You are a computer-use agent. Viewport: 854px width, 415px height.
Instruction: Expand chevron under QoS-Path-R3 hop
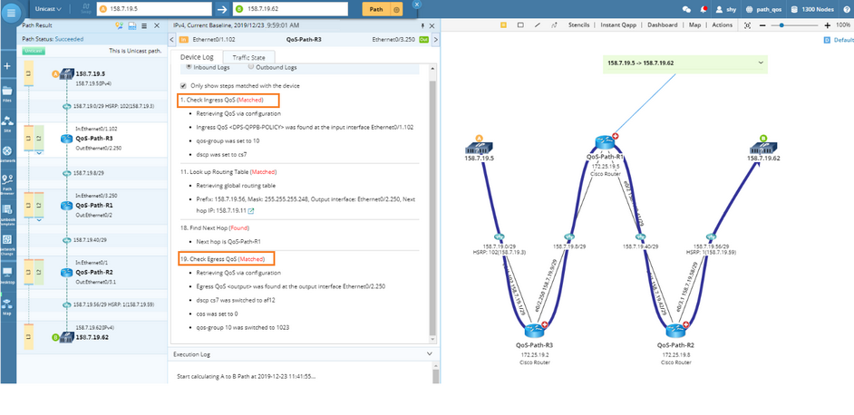(39, 153)
